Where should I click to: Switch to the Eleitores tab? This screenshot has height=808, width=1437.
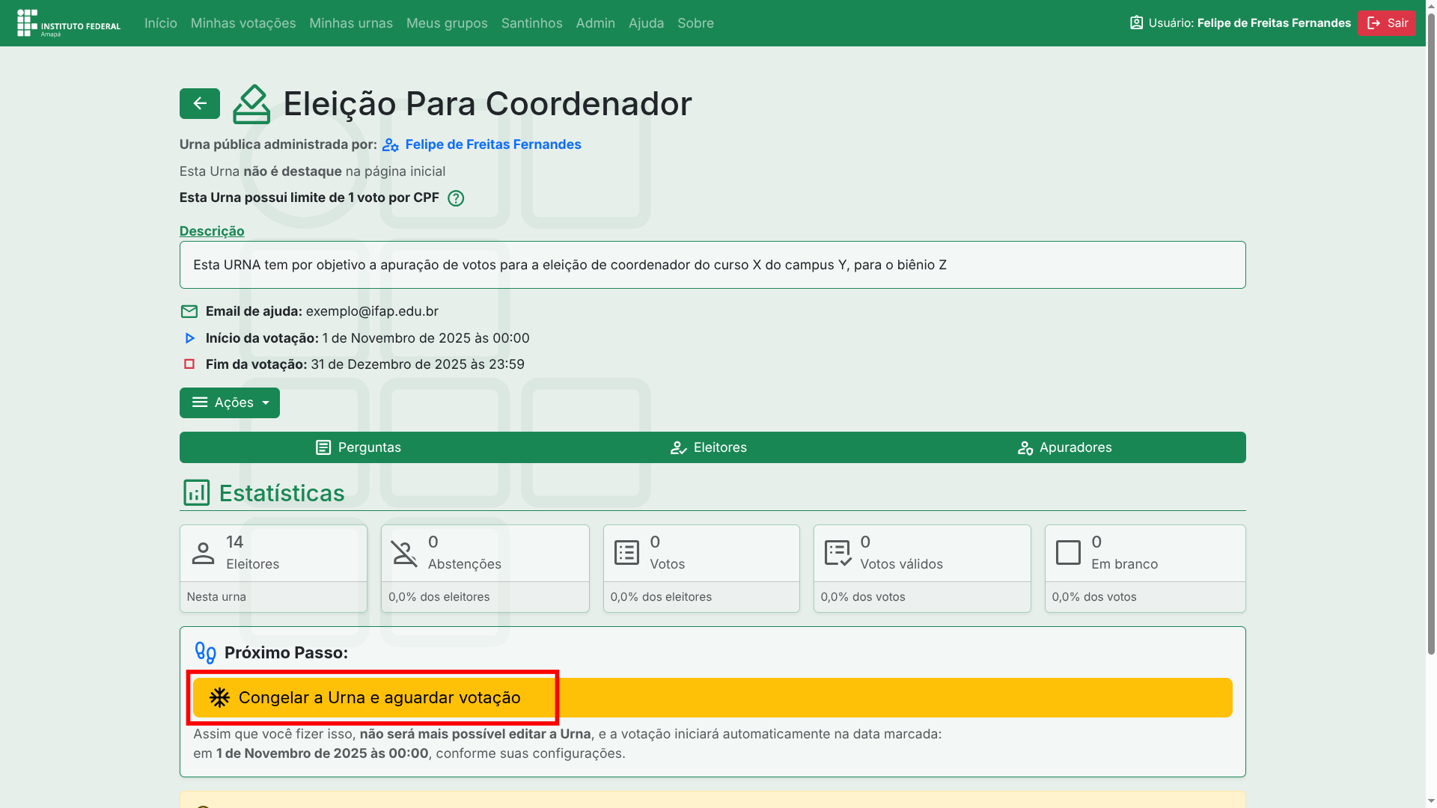pyautogui.click(x=708, y=447)
